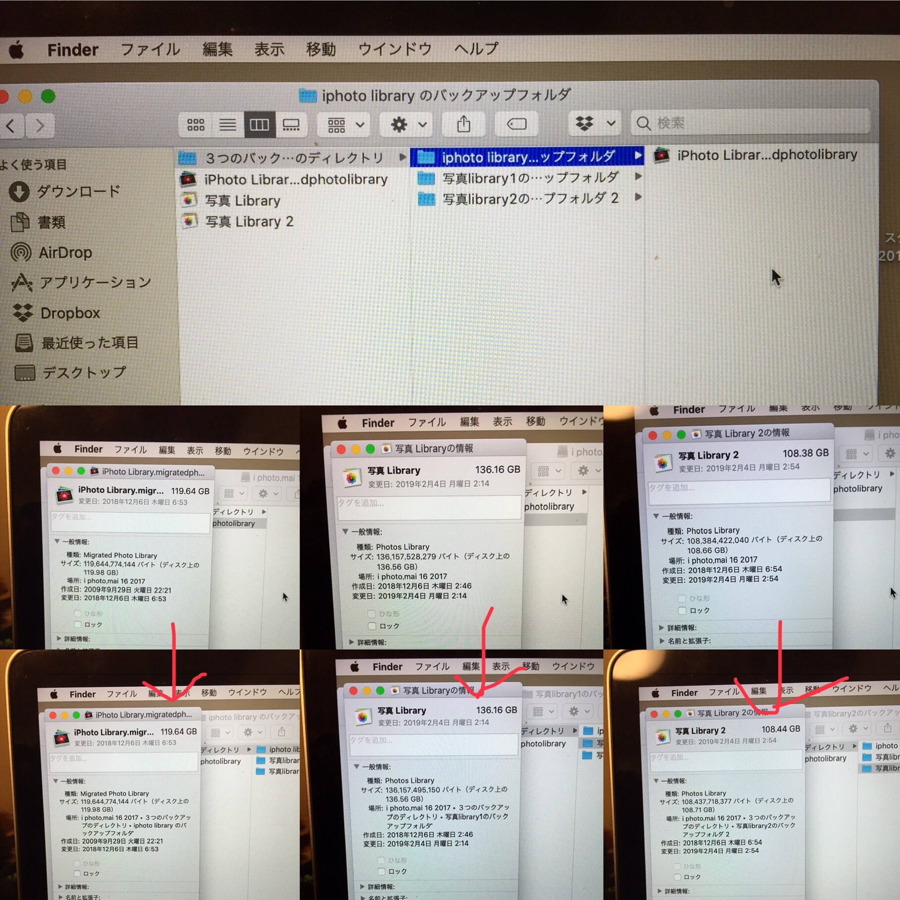Open AirDrop from the Finder sidebar
Viewport: 900px width, 900px height.
[x=65, y=252]
